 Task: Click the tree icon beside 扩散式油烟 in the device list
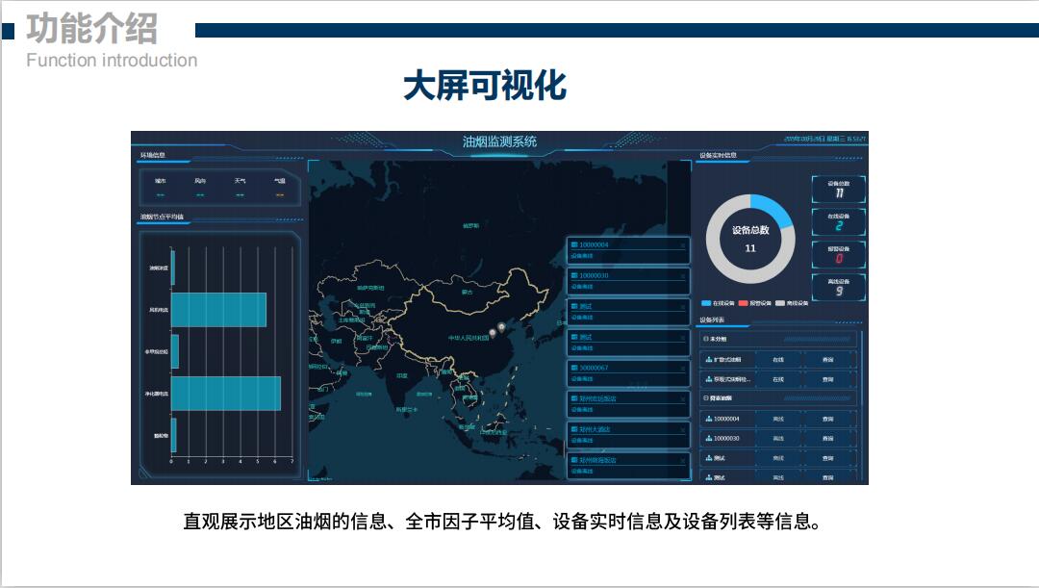(709, 359)
